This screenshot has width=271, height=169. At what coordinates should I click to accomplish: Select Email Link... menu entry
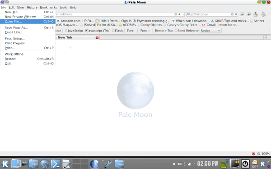tap(28, 32)
